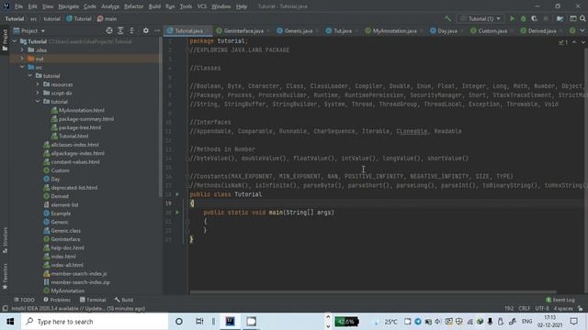This screenshot has width=588, height=330.
Task: Click the run gutter arrow beside main method
Action: [x=177, y=212]
